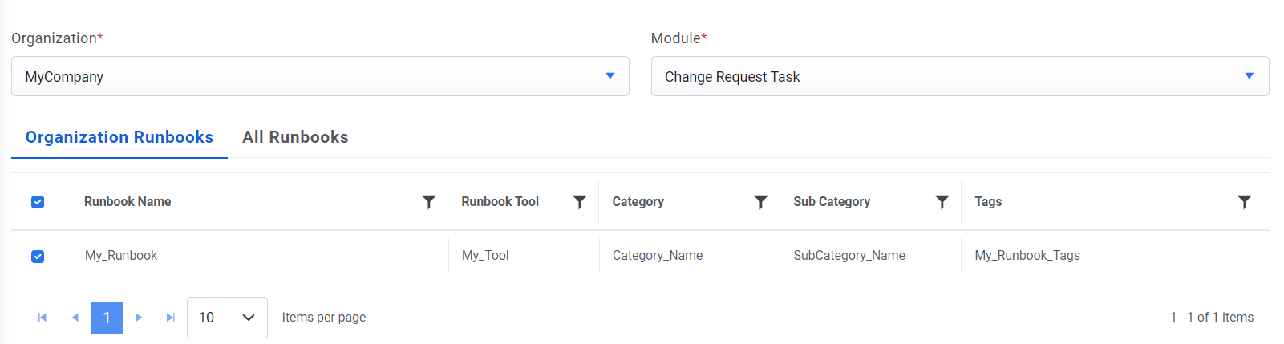Jump to the last page
This screenshot has height=344, width=1284.
point(171,318)
